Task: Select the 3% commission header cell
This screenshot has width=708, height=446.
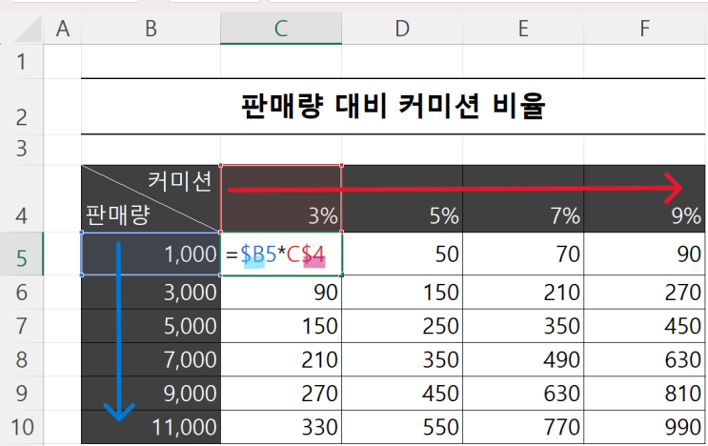Action: (x=281, y=198)
